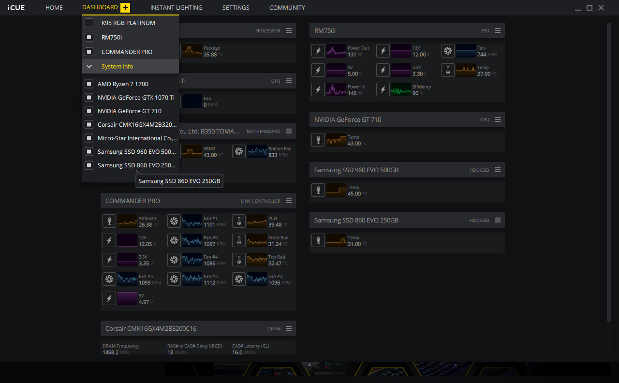This screenshot has width=619, height=383.
Task: Go to the COMMUNITY tab
Action: point(287,8)
